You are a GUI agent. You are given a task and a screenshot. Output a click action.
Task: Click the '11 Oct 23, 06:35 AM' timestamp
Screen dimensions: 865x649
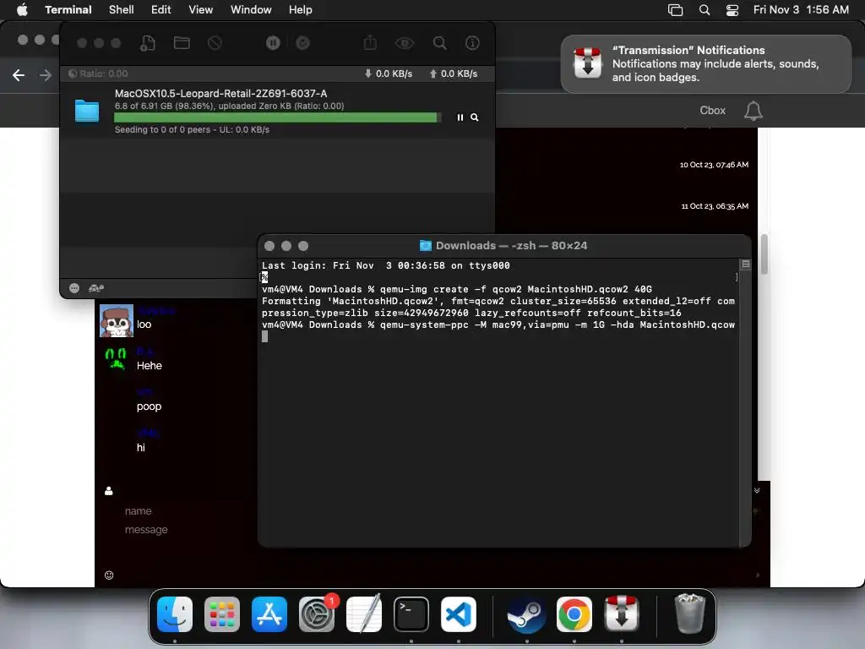click(715, 206)
